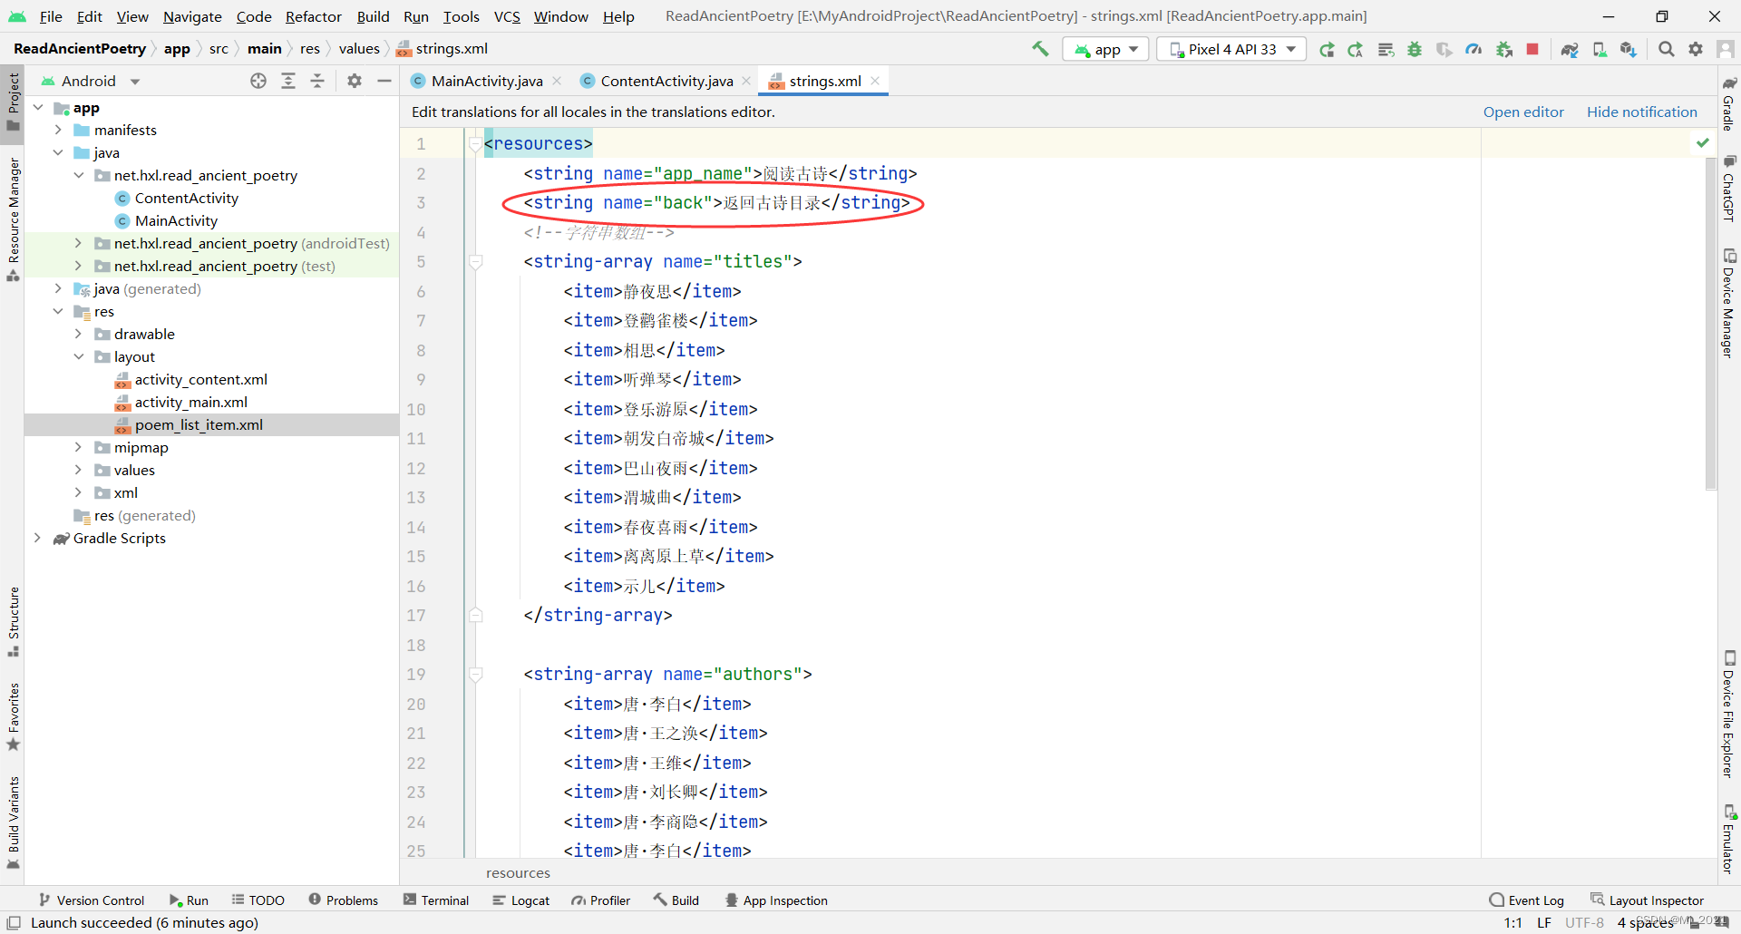Open the Android project view dropdown

[x=90, y=81]
